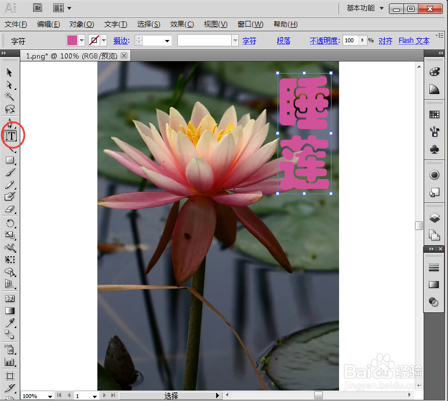Open the Color panel palette icon
Screen dimensions: 448x401
(x=434, y=72)
